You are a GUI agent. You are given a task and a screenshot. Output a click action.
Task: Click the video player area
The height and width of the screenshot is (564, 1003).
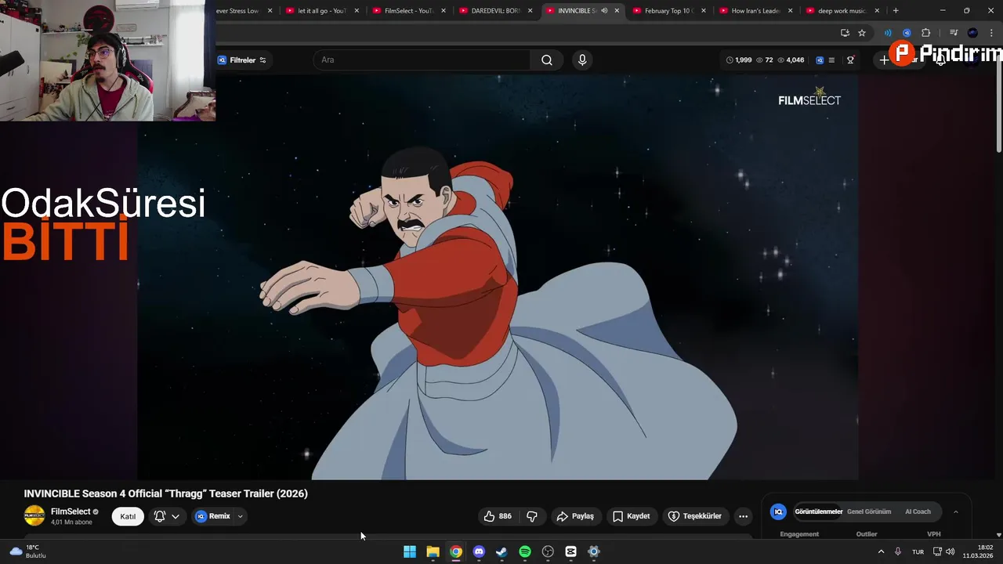pos(498,277)
